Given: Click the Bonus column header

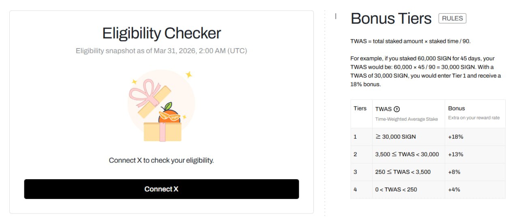Looking at the screenshot, I should (456, 108).
